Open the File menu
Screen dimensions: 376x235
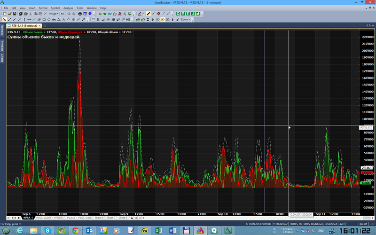[6, 8]
